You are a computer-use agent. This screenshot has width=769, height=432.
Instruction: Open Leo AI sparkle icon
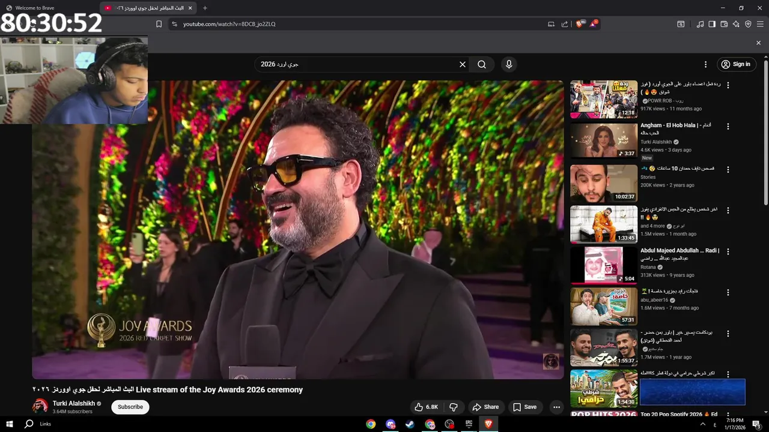736,24
